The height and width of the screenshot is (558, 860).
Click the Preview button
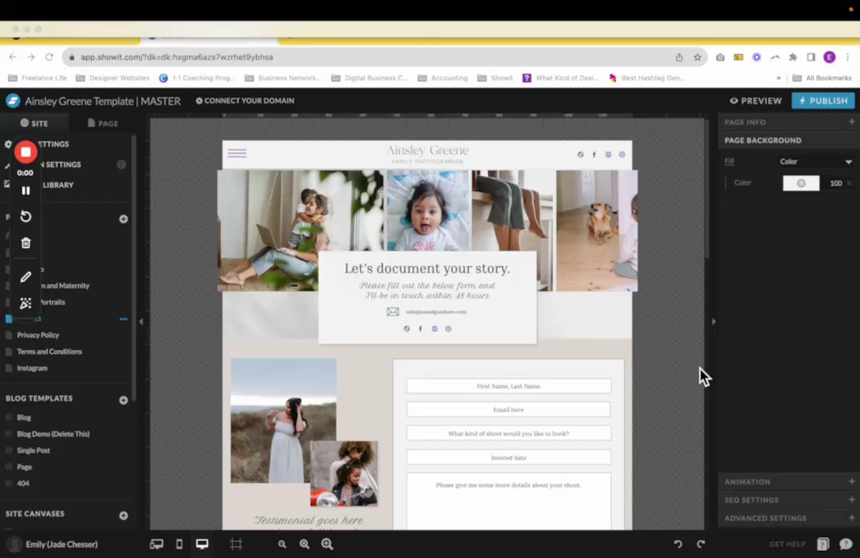[755, 101]
